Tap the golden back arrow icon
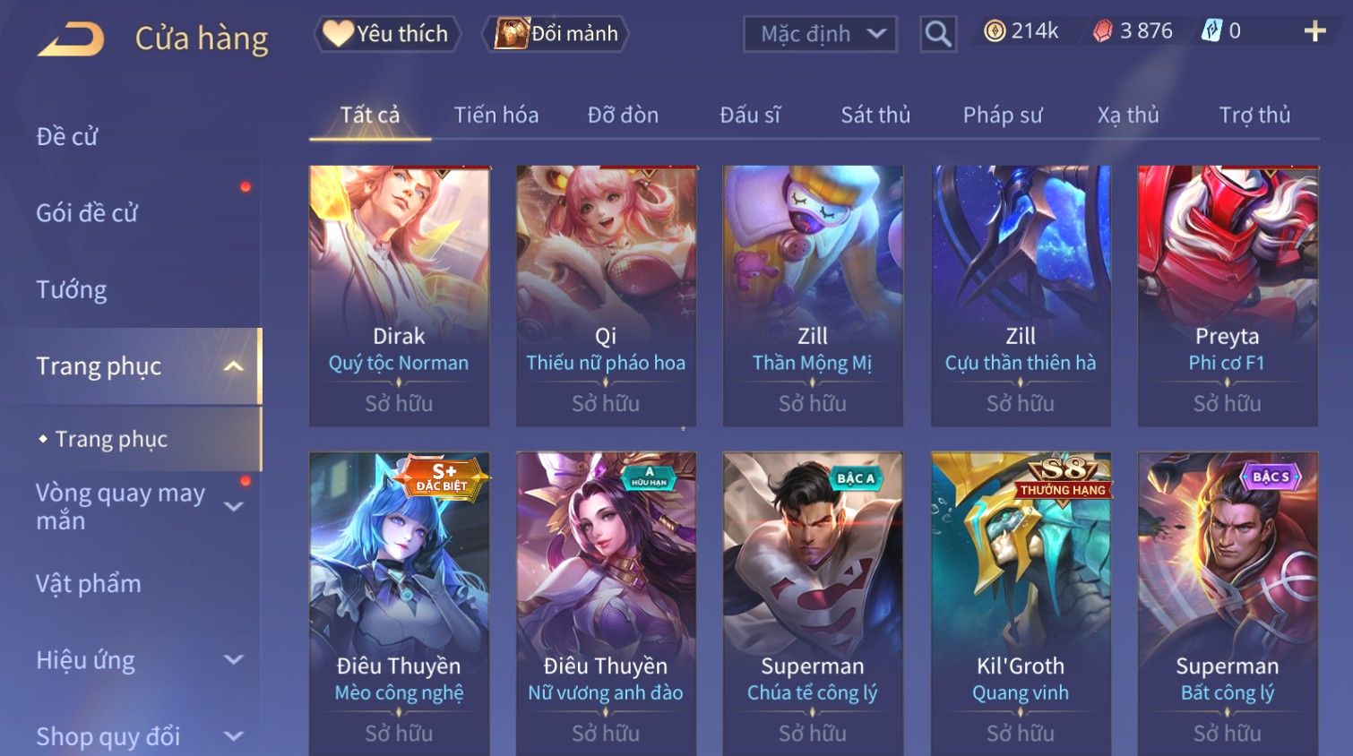The image size is (1353, 756). [x=71, y=39]
